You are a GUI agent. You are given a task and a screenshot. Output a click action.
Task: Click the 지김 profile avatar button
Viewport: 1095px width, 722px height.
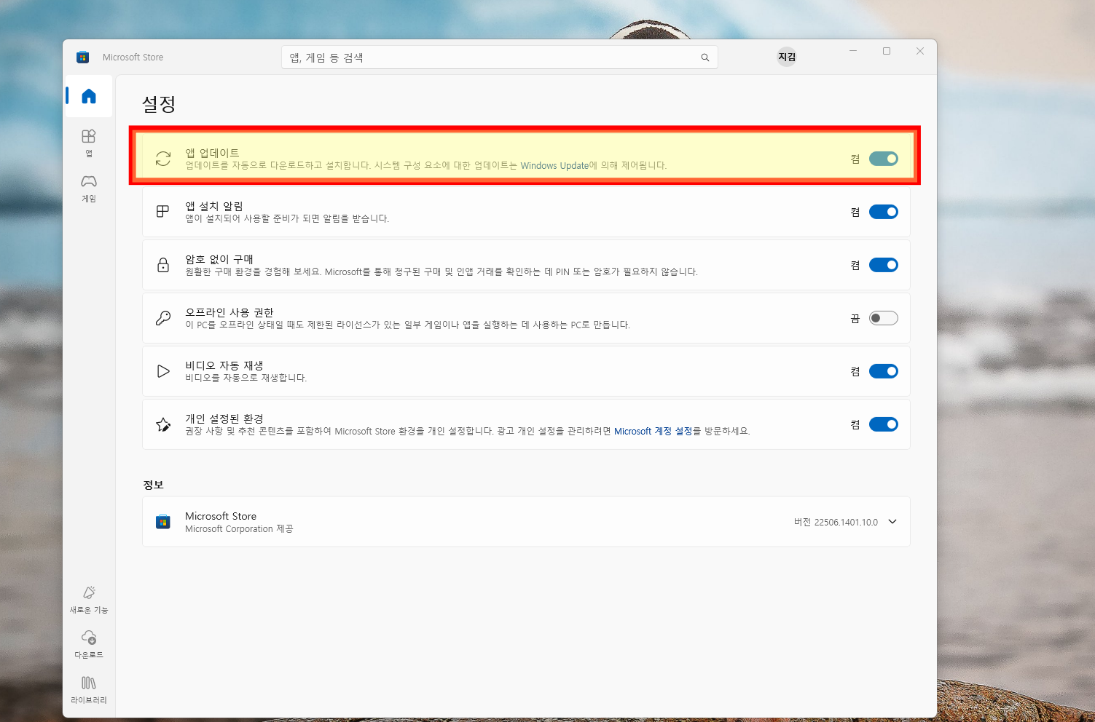[x=787, y=57]
